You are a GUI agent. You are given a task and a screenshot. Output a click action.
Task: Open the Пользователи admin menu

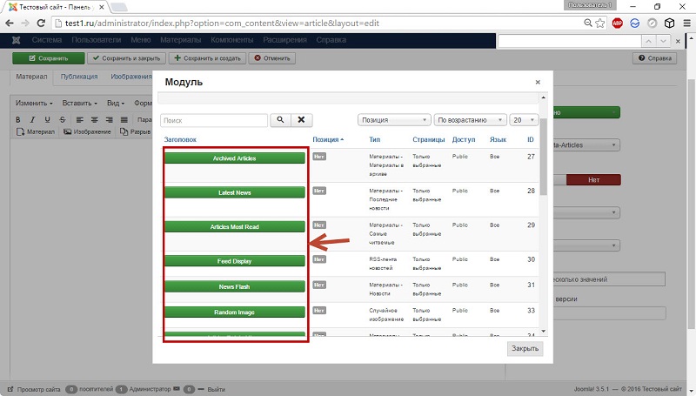pyautogui.click(x=97, y=40)
